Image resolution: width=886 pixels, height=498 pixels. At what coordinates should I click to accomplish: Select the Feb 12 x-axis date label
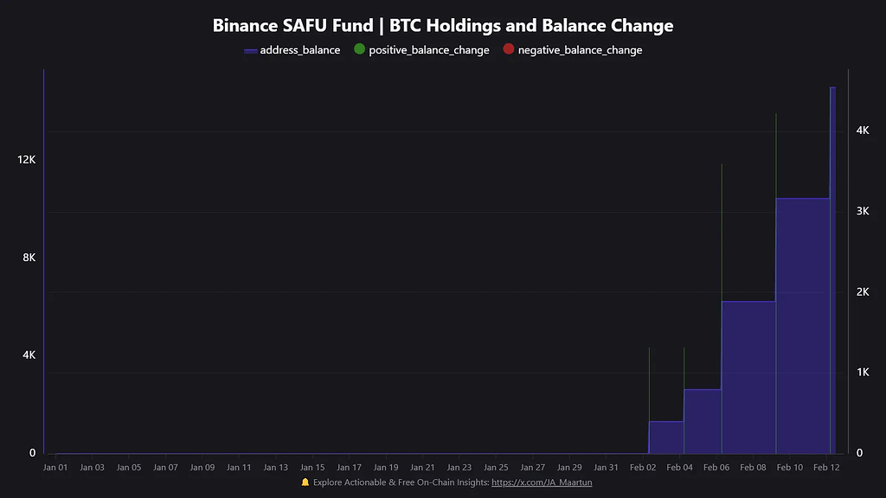click(x=826, y=468)
